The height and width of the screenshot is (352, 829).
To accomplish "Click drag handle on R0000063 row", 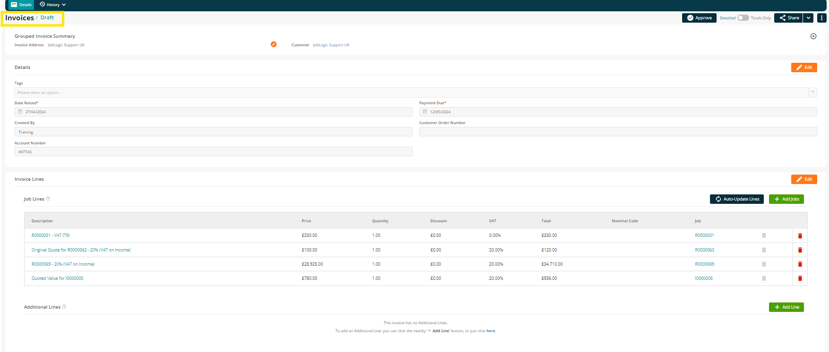I will pyautogui.click(x=764, y=250).
